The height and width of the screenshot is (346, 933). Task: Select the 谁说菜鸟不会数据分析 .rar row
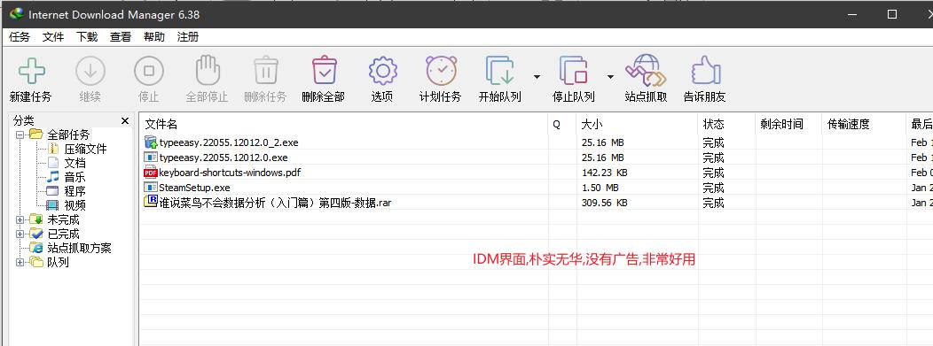[536, 203]
